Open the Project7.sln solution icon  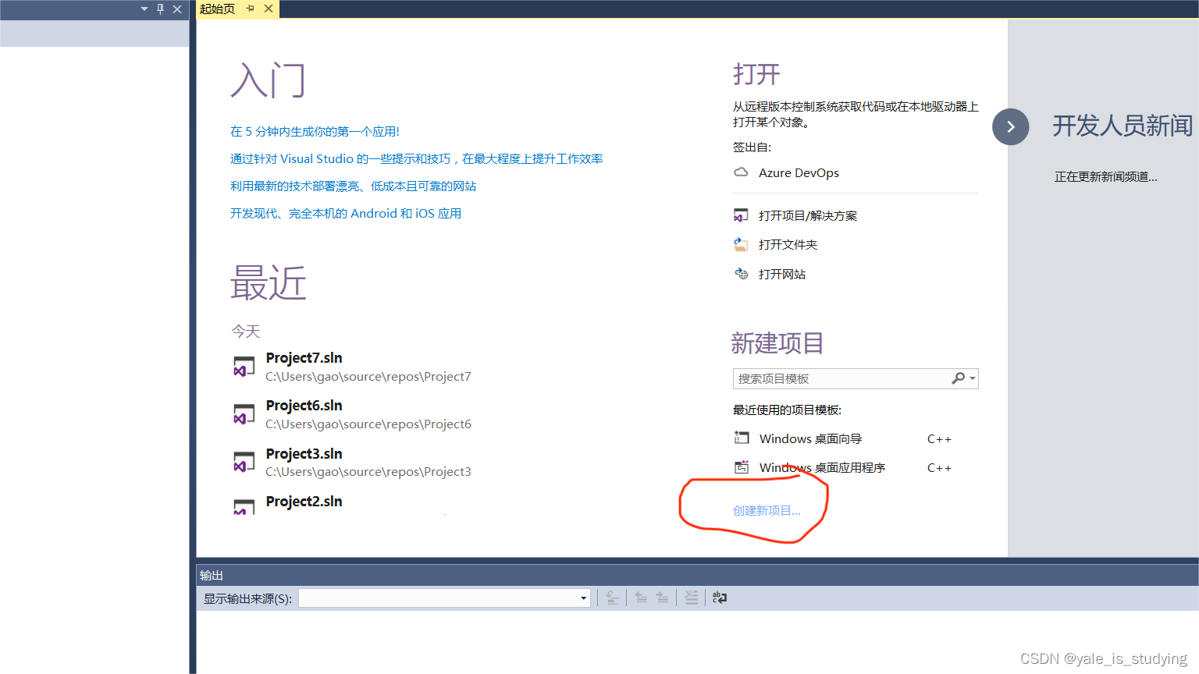pyautogui.click(x=244, y=367)
